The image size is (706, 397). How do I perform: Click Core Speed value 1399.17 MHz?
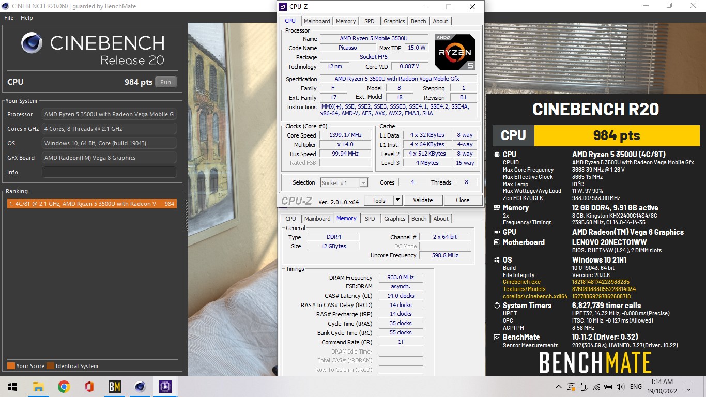345,135
